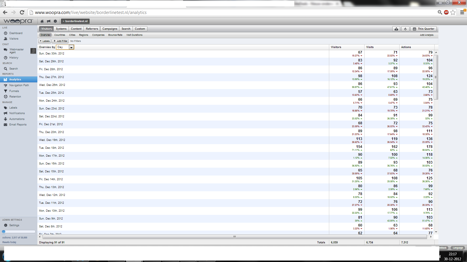Open chat History in sidebar
Screen dimensions: 467x262
14,58
